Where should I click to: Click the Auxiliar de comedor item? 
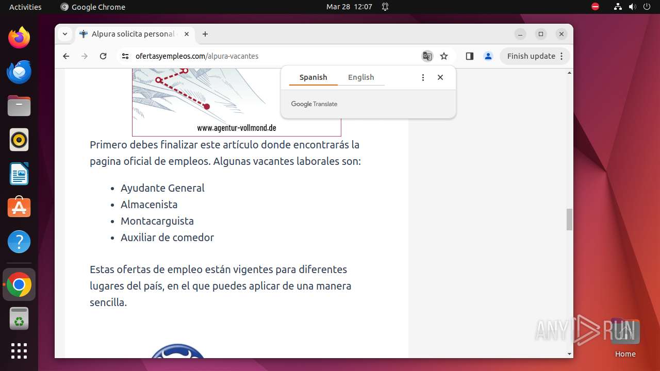pyautogui.click(x=167, y=238)
